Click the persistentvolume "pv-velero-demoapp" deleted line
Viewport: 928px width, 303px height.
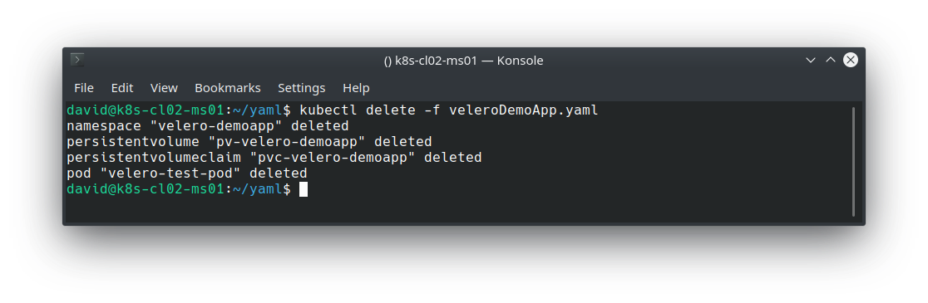249,142
